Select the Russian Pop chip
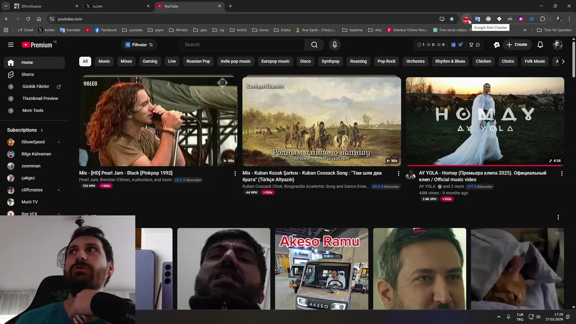This screenshot has height=324, width=576. (198, 61)
